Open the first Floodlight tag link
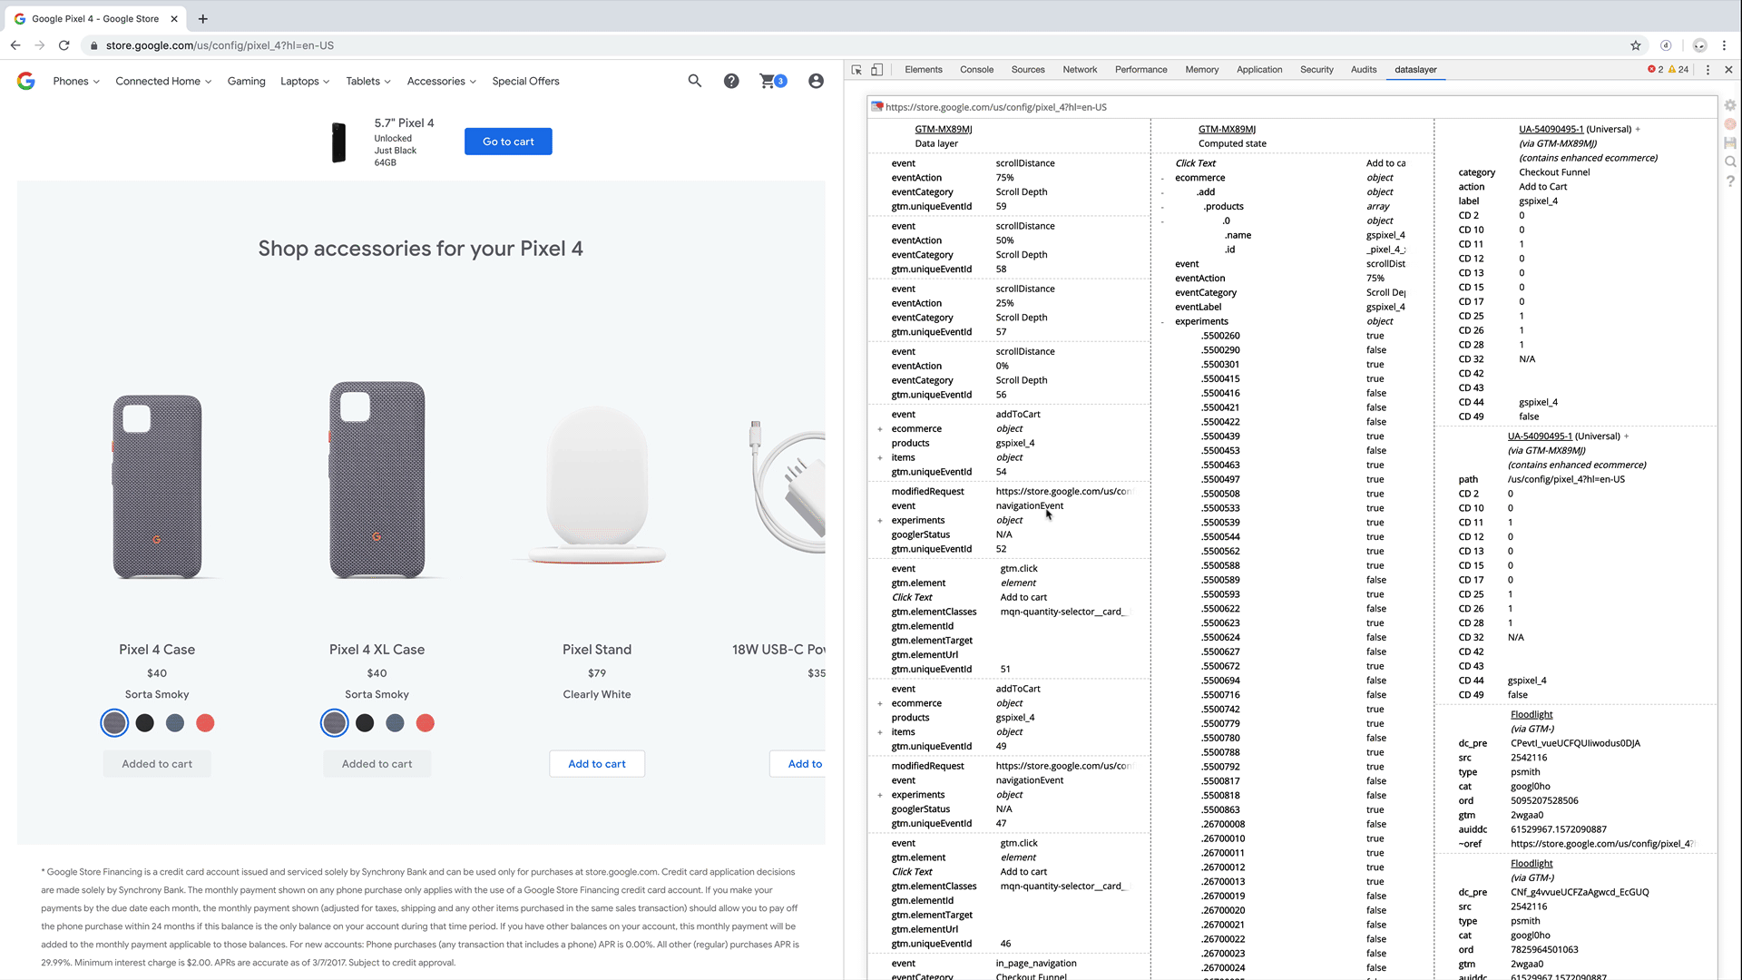 click(x=1532, y=715)
